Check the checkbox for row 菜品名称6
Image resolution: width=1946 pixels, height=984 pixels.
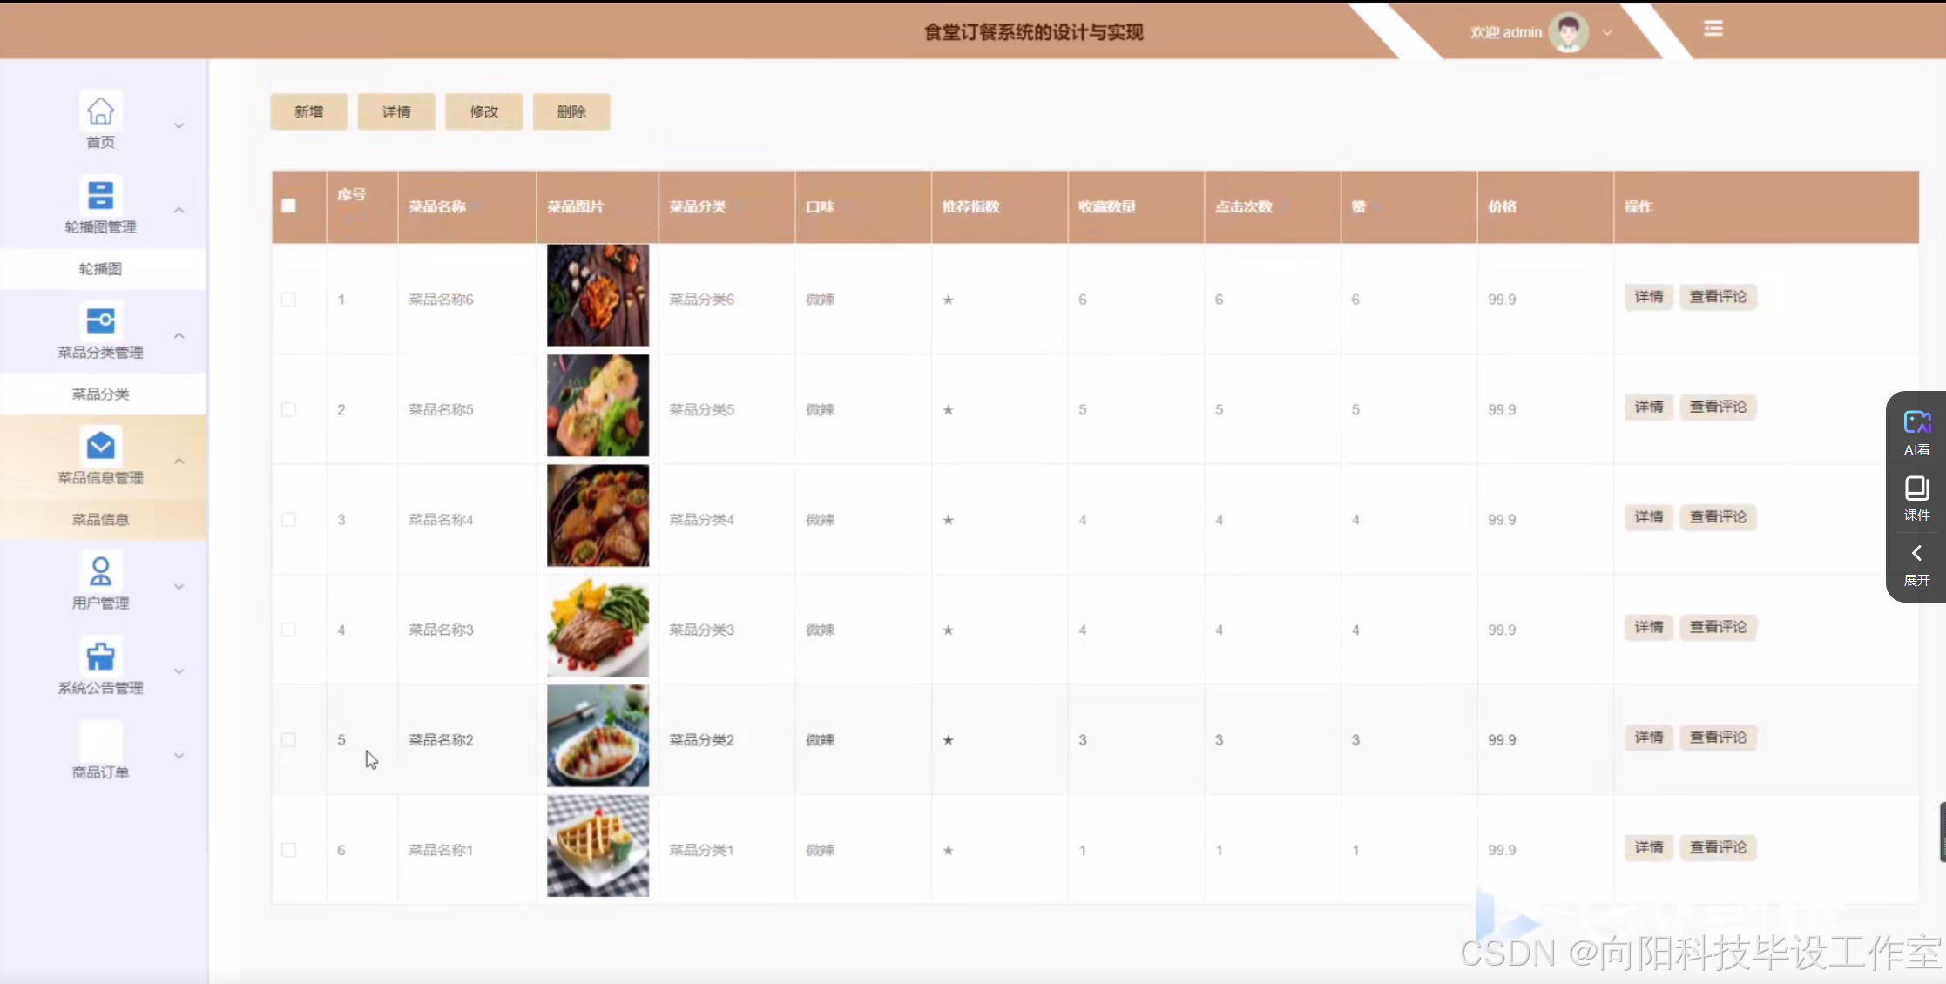click(288, 300)
